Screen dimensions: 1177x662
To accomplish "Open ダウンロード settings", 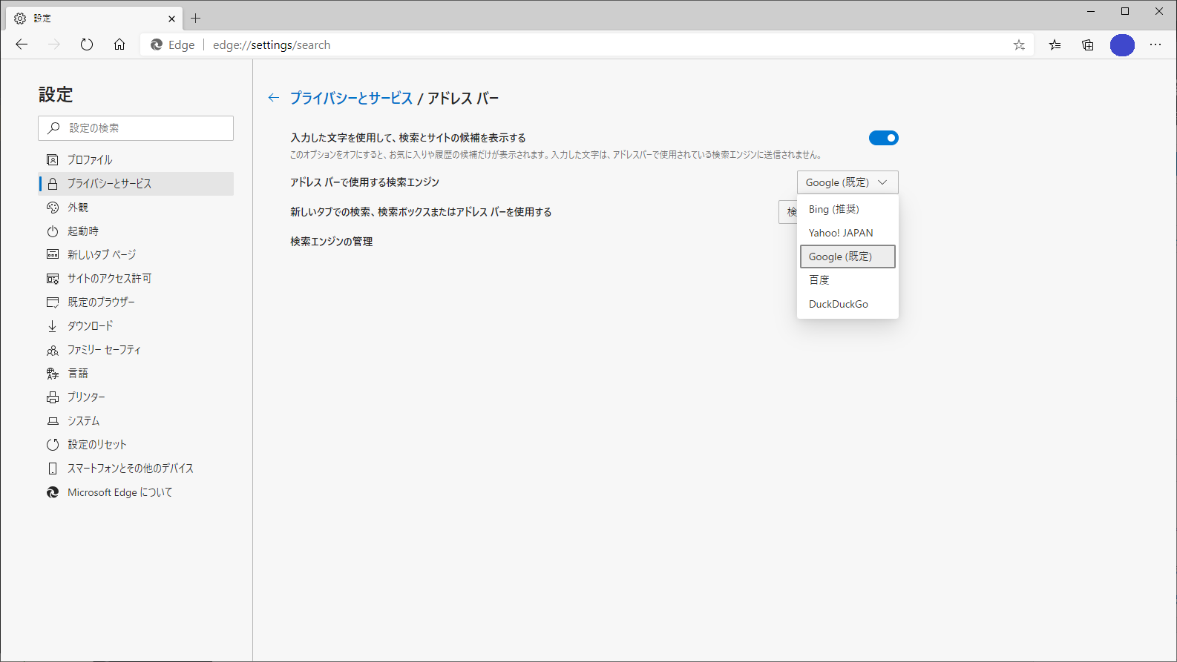I will point(136,326).
